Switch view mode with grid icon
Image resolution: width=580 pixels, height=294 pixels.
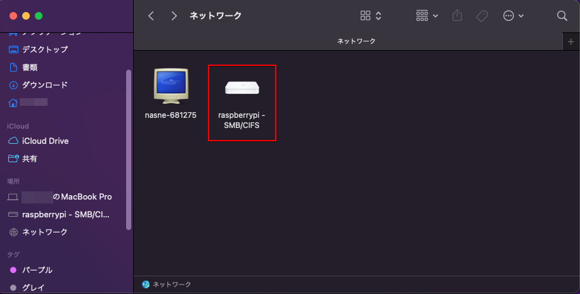click(x=371, y=16)
